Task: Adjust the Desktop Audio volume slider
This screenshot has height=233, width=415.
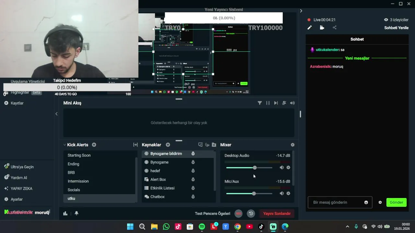Action: pyautogui.click(x=249, y=168)
